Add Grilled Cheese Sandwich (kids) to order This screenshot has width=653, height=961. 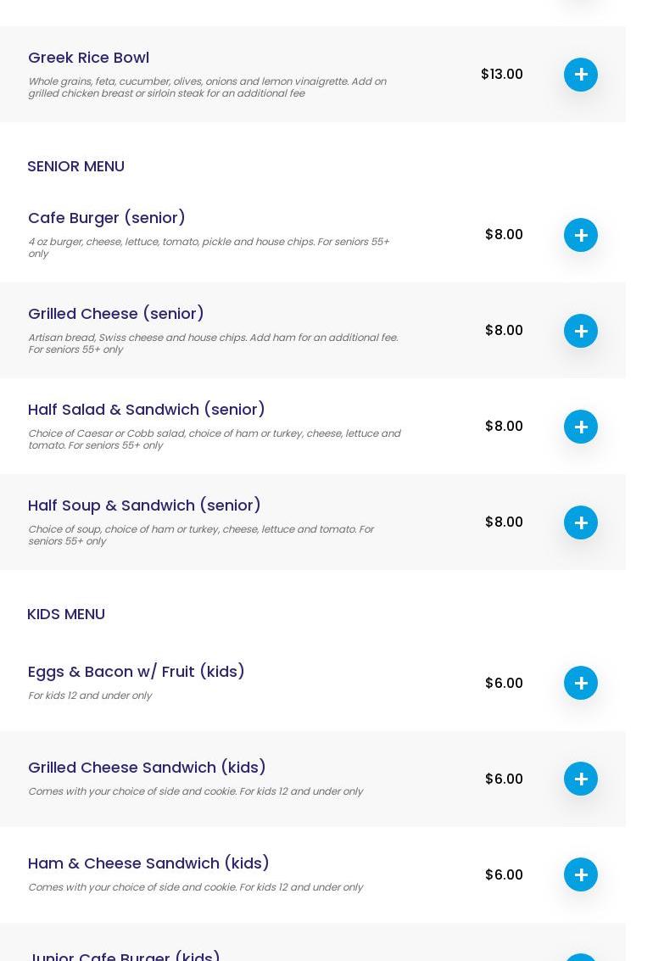tap(581, 779)
